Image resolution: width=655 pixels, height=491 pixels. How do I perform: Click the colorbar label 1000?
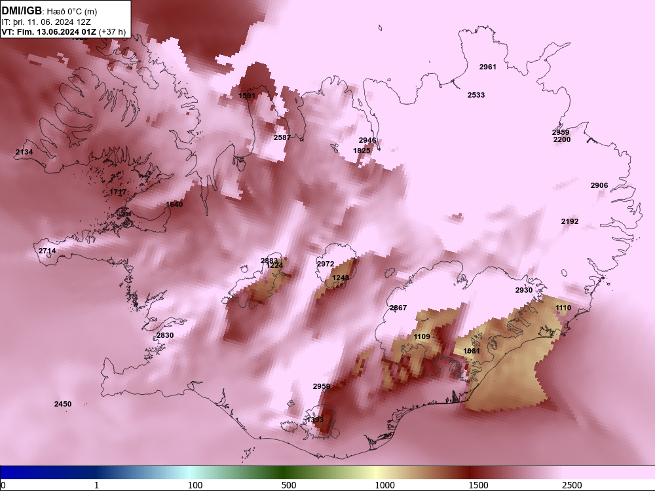point(384,485)
